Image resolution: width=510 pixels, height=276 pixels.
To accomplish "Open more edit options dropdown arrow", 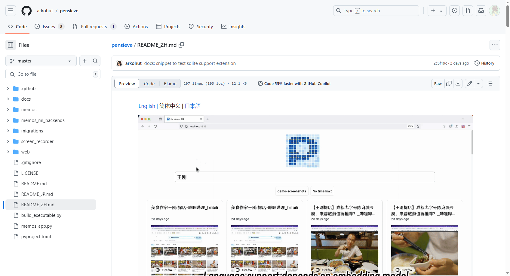I will click(x=478, y=83).
